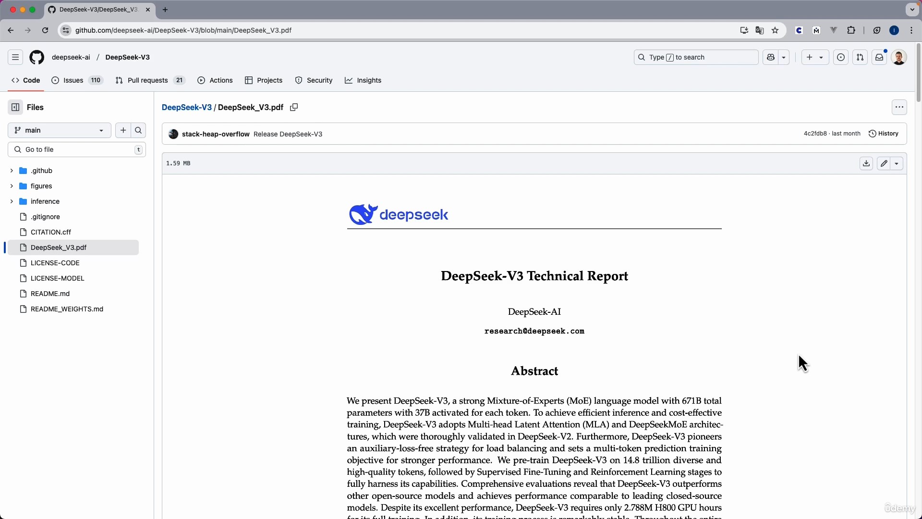Go back in browser

pyautogui.click(x=11, y=30)
